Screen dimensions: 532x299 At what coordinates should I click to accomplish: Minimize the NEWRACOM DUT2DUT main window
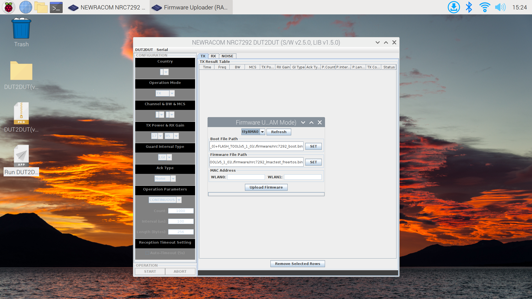(377, 42)
